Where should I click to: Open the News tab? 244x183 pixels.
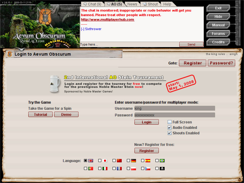click(132, 4)
